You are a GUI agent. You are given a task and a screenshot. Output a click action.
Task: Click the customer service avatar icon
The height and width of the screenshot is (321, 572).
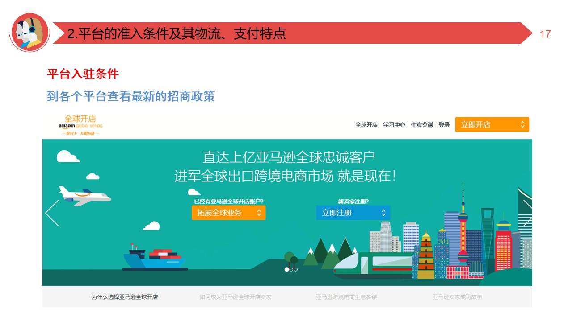tap(29, 33)
